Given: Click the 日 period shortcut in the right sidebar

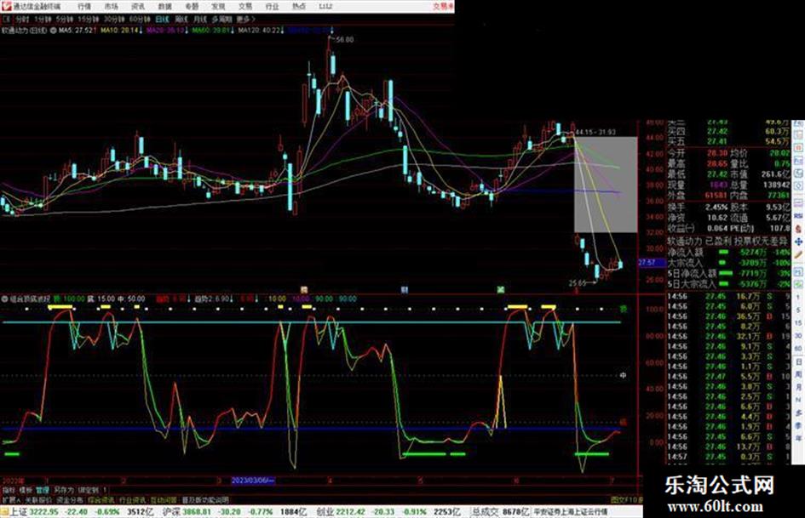Looking at the screenshot, I should (798, 362).
